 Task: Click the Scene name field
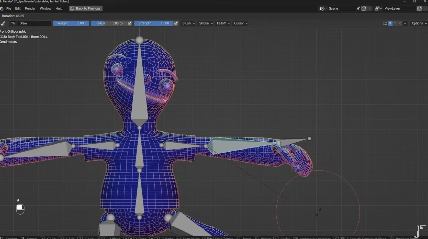[341, 8]
